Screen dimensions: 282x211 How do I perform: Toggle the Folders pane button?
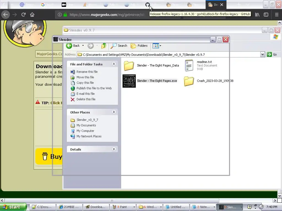[139, 46]
